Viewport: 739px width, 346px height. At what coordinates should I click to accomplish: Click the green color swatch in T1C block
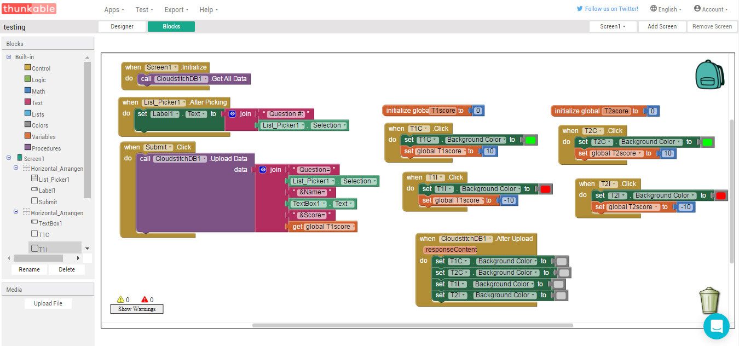[x=530, y=140]
